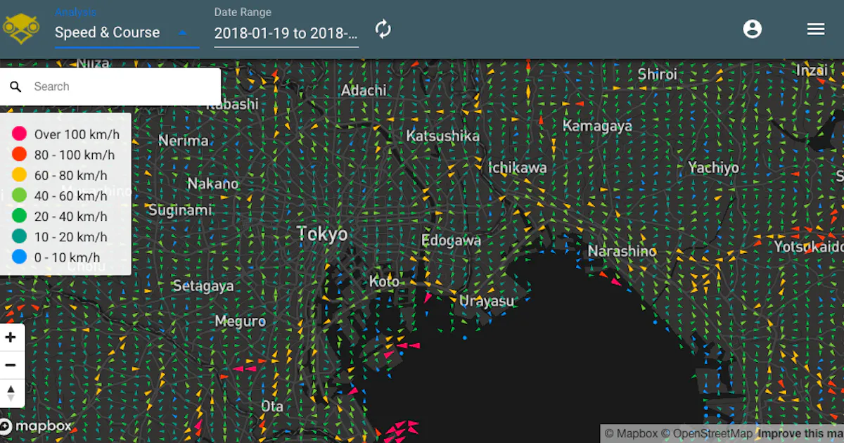Click the Adachi map label
Viewport: 844px width, 443px height.
coord(364,90)
